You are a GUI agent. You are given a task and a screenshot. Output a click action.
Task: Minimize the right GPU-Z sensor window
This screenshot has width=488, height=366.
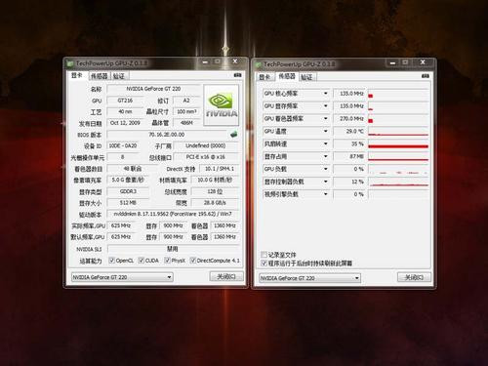(x=392, y=62)
